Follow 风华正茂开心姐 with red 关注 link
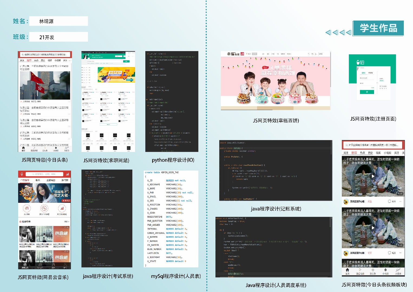The height and width of the screenshot is (292, 413). click(x=370, y=201)
